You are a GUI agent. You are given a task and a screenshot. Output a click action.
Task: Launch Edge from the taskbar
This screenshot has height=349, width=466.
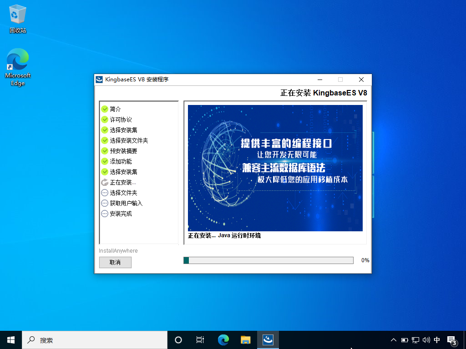[223, 339]
